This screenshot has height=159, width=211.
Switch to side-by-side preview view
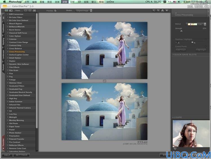click(34, 10)
